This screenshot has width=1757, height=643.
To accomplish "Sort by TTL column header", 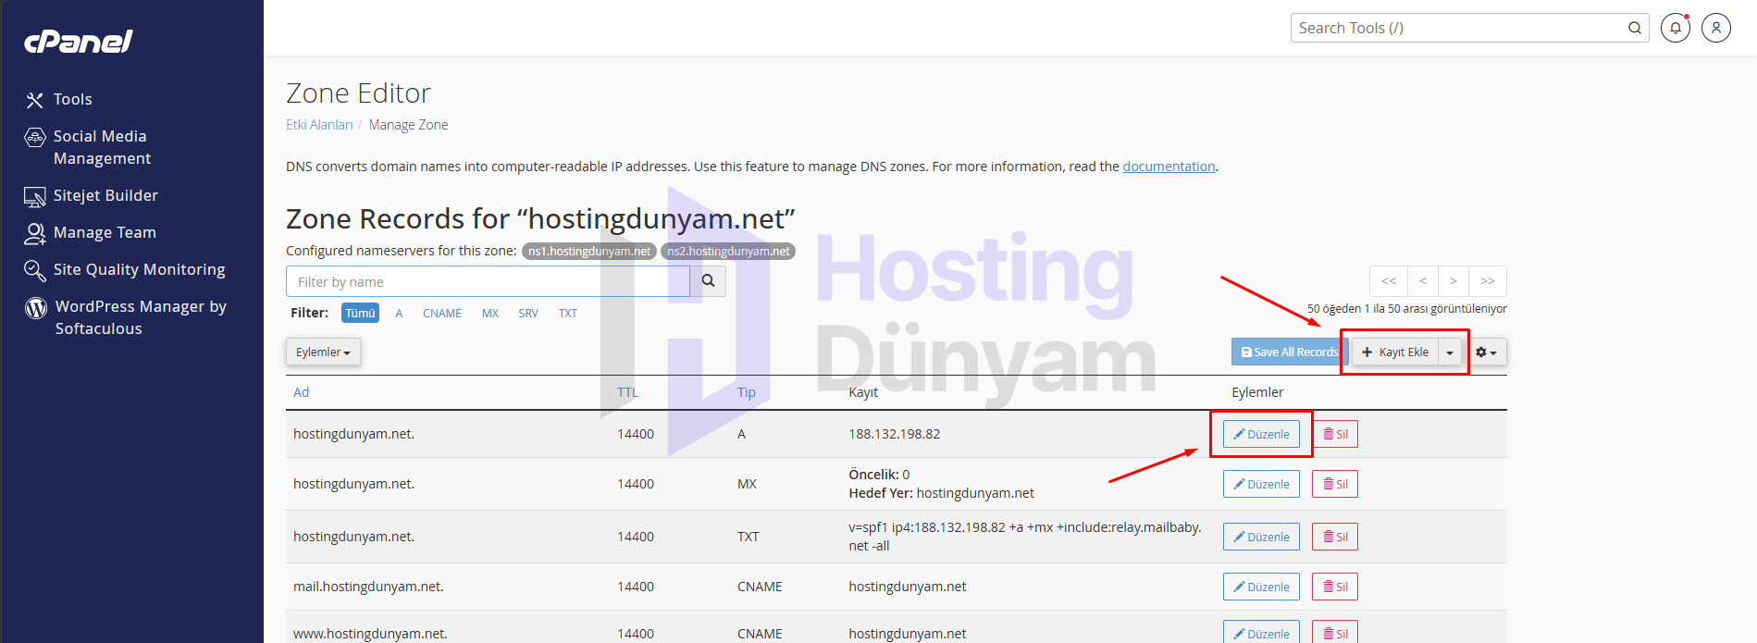I will point(627,392).
